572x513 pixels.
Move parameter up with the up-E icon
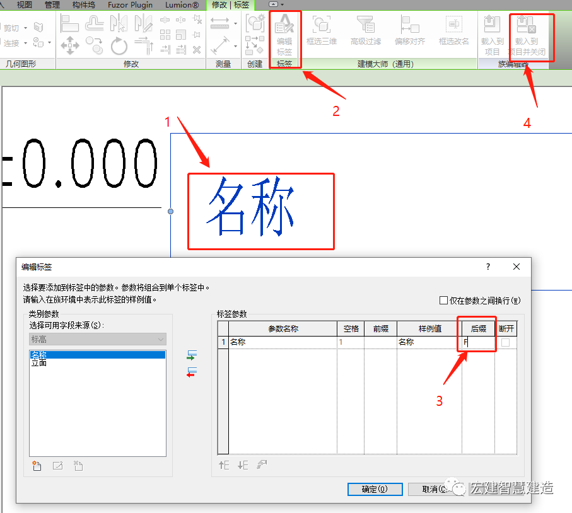[224, 465]
